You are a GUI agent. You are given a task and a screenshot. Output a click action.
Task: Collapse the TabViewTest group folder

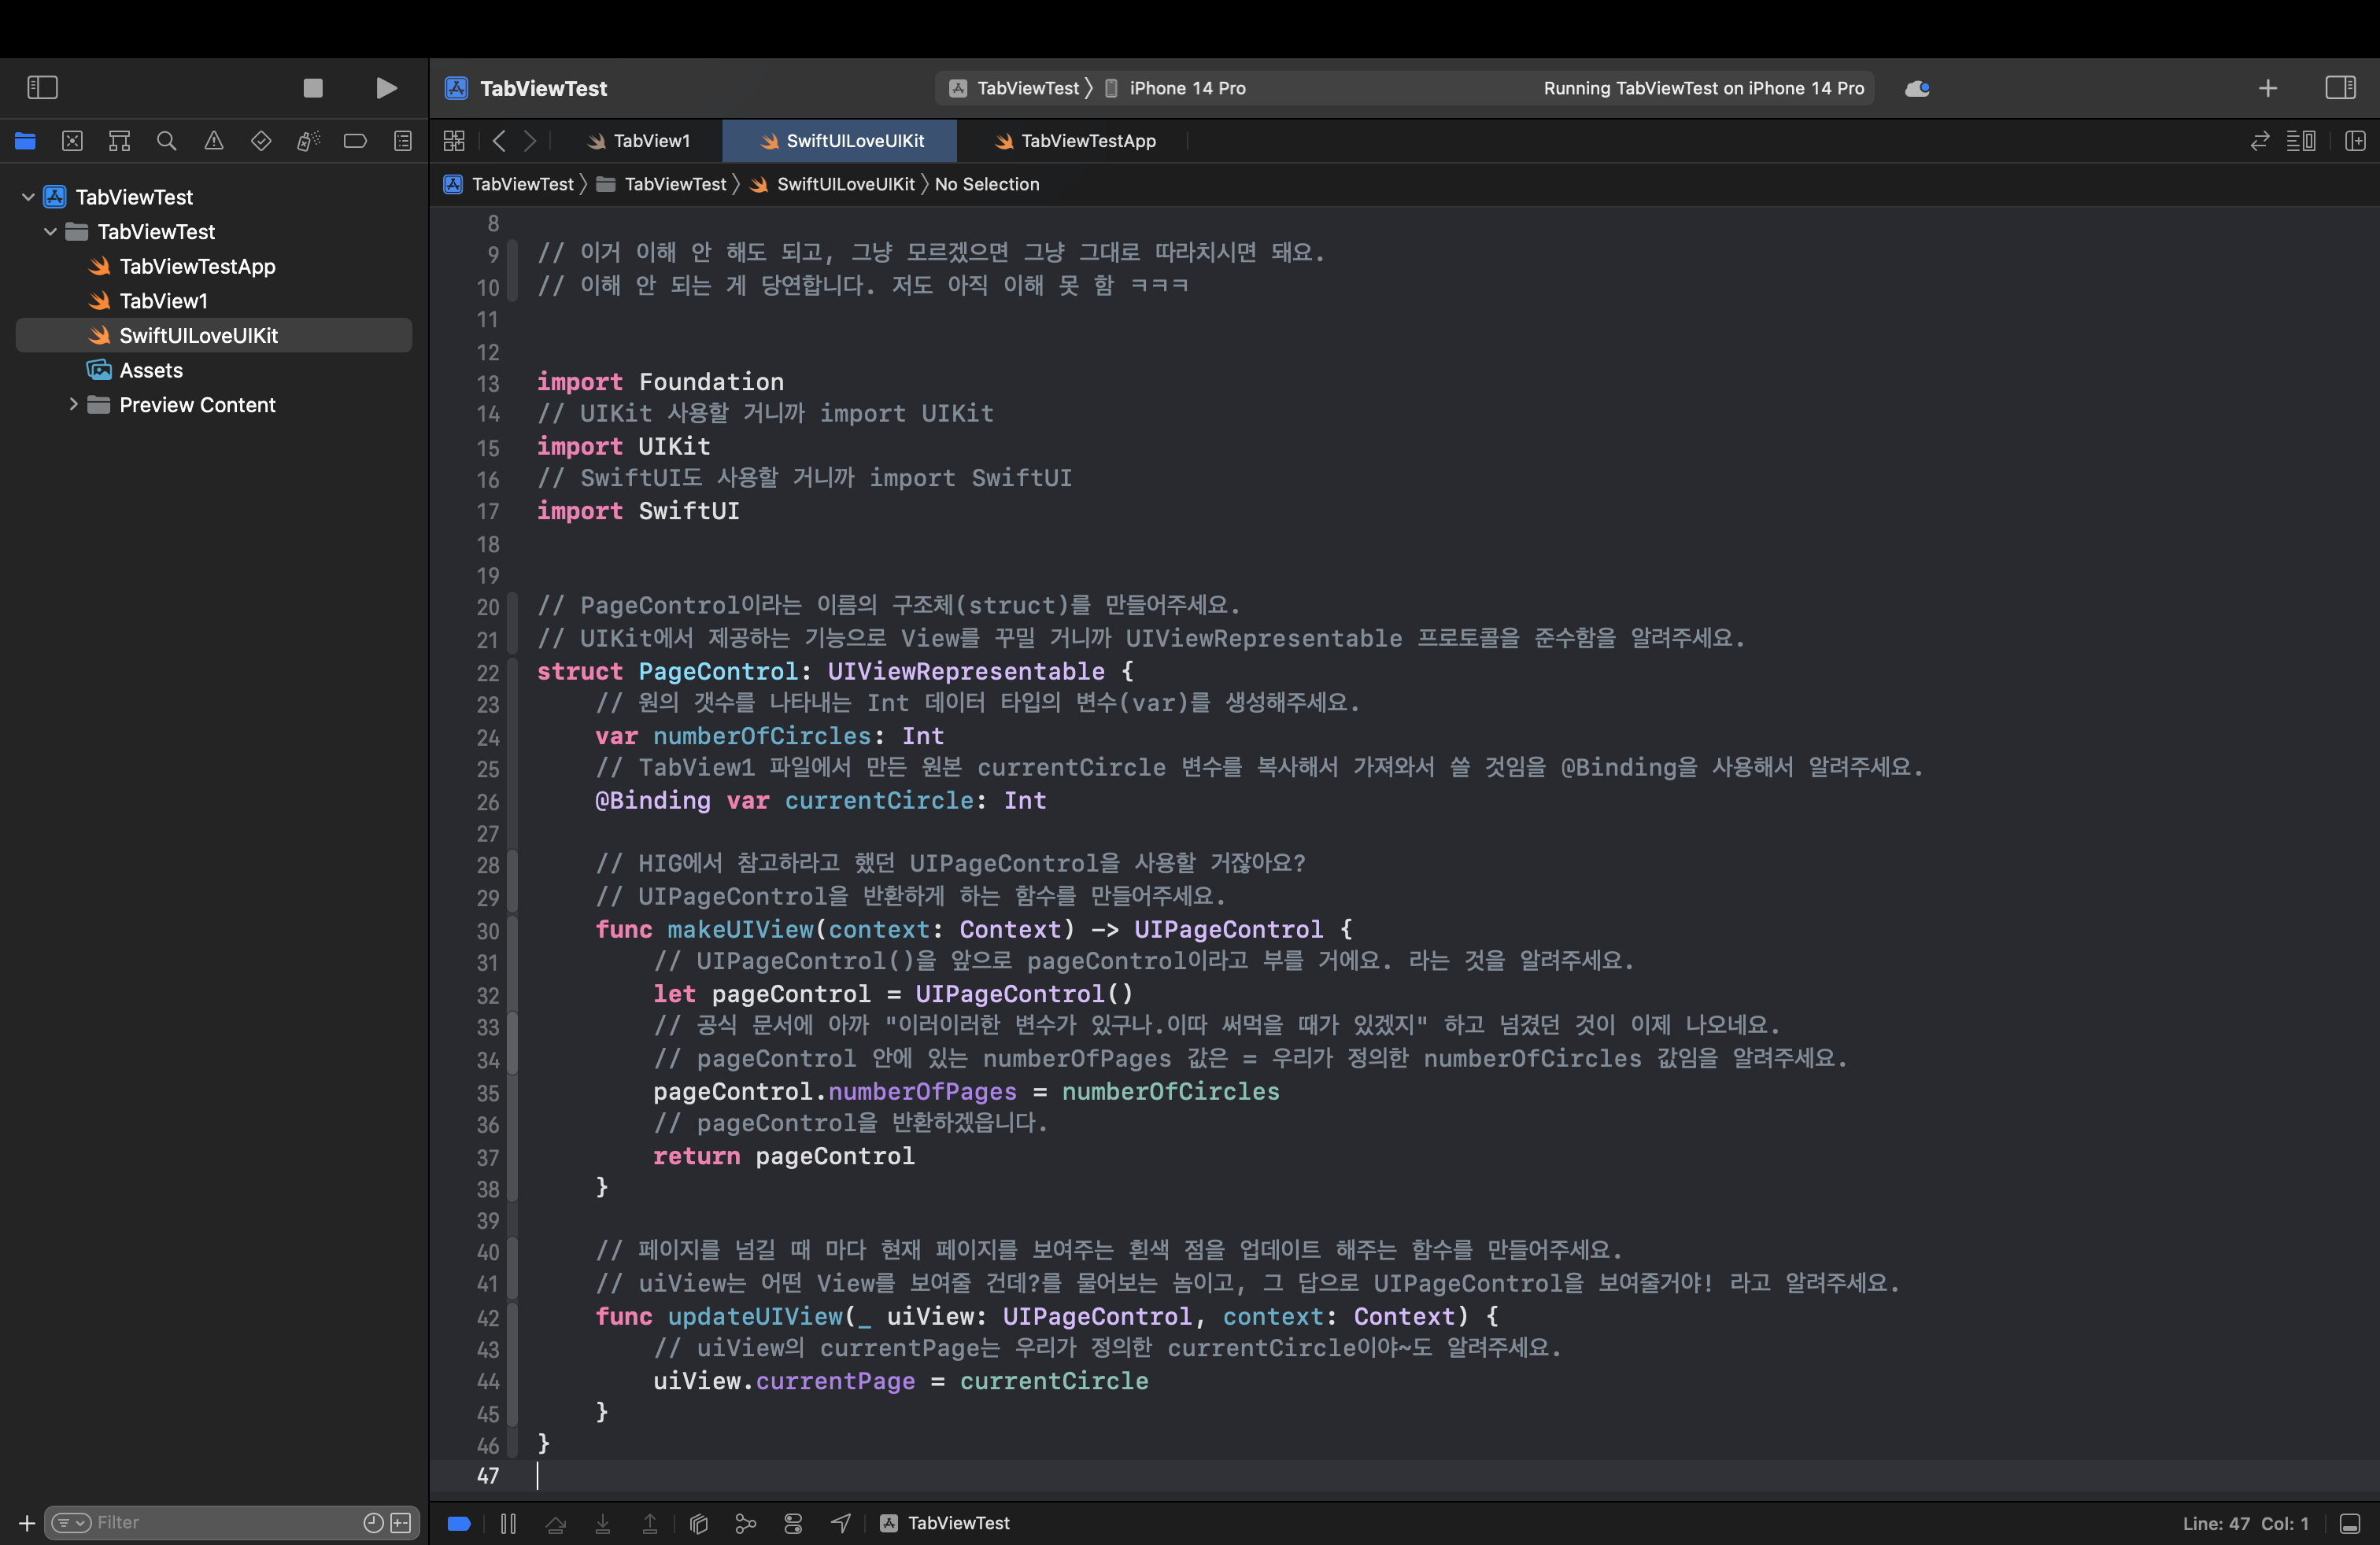coord(50,232)
